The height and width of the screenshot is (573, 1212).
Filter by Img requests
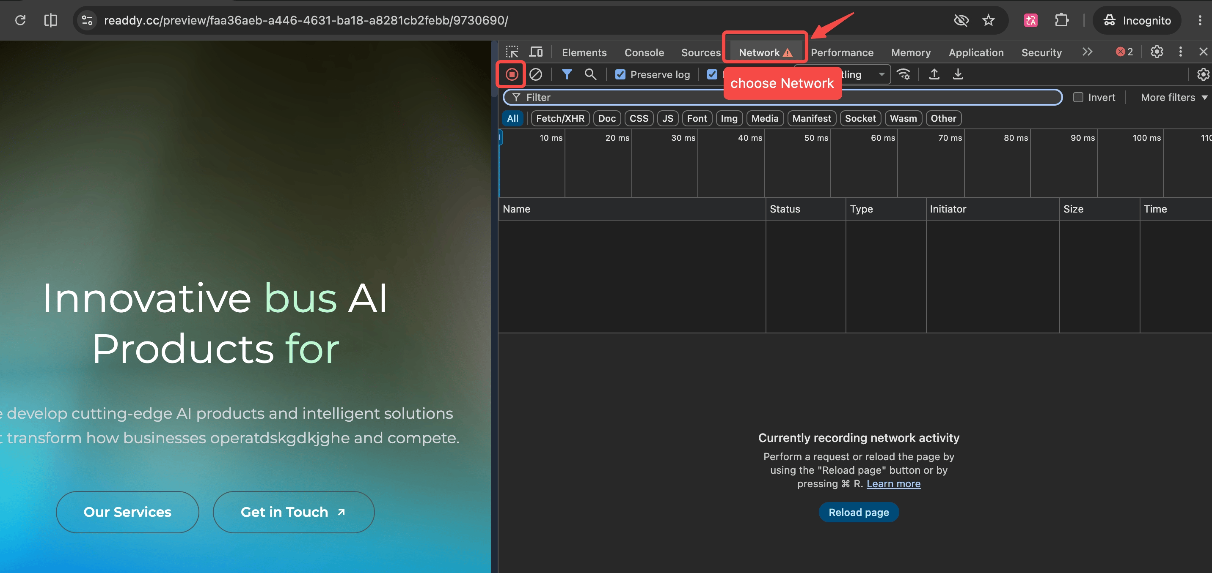[729, 118]
